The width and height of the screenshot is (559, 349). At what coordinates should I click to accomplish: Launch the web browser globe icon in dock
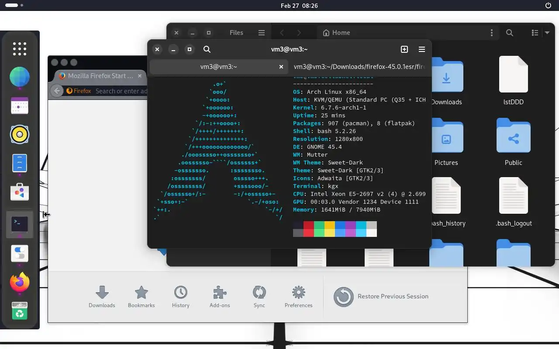click(x=20, y=77)
